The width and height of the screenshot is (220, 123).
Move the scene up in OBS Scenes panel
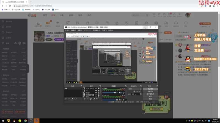[x=72, y=99]
